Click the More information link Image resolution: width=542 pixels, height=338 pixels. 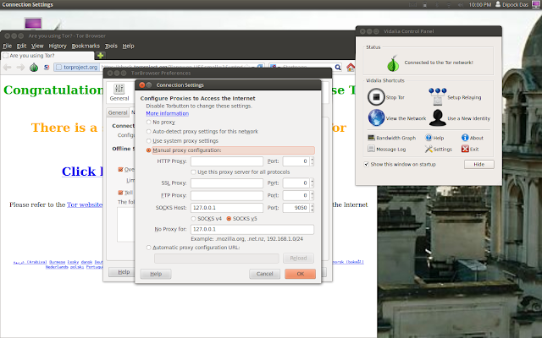[168, 113]
